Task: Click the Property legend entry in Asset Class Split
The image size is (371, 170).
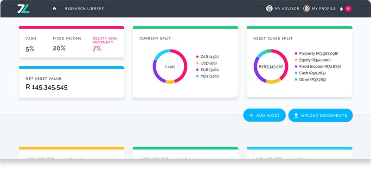Action: [317, 54]
